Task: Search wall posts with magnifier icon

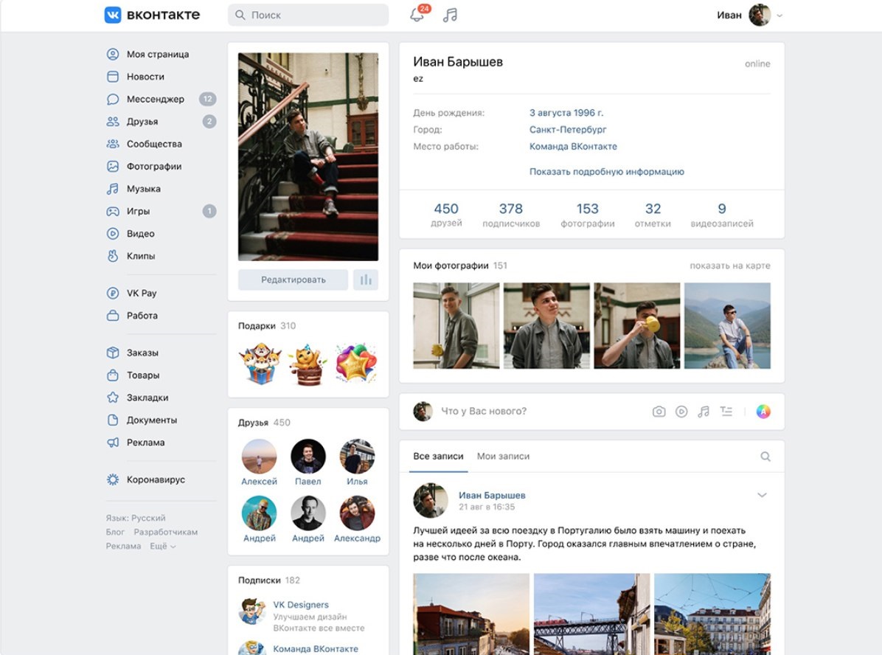Action: (x=765, y=457)
